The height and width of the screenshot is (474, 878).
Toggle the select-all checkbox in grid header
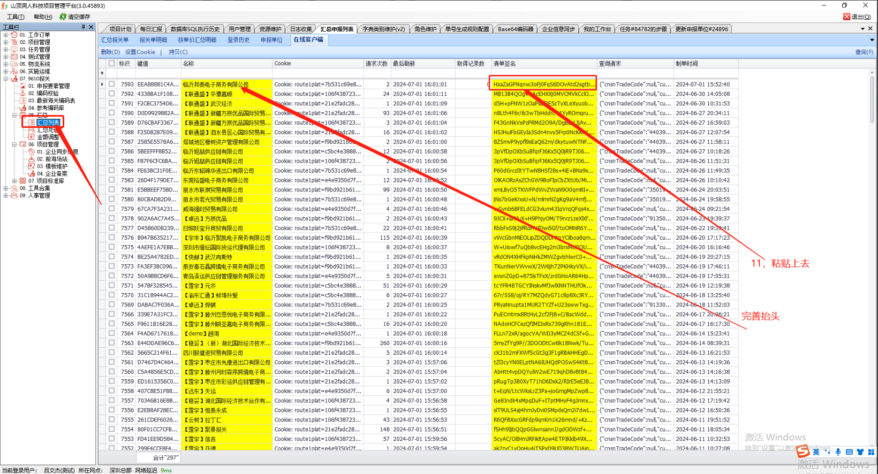click(x=111, y=64)
